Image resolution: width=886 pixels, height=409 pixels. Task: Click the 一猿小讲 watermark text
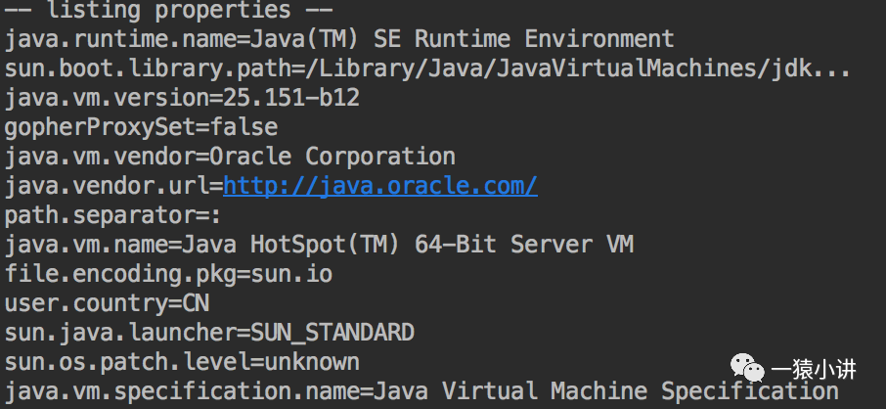814,370
